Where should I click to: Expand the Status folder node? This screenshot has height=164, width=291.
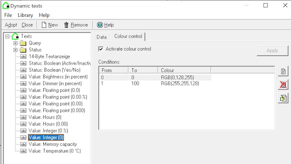(x=15, y=50)
